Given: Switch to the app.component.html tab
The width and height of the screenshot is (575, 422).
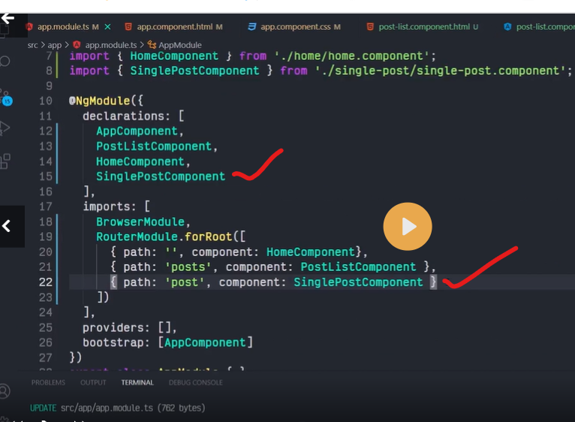Looking at the screenshot, I should pyautogui.click(x=173, y=27).
